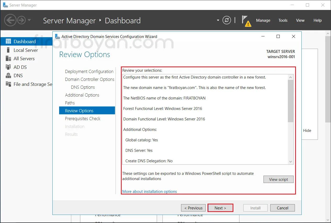Open More about installation options link
This screenshot has height=223, width=331.
point(150,191)
